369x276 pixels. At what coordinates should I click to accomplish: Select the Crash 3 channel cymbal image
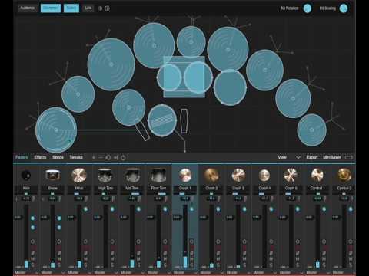pyautogui.click(x=238, y=176)
